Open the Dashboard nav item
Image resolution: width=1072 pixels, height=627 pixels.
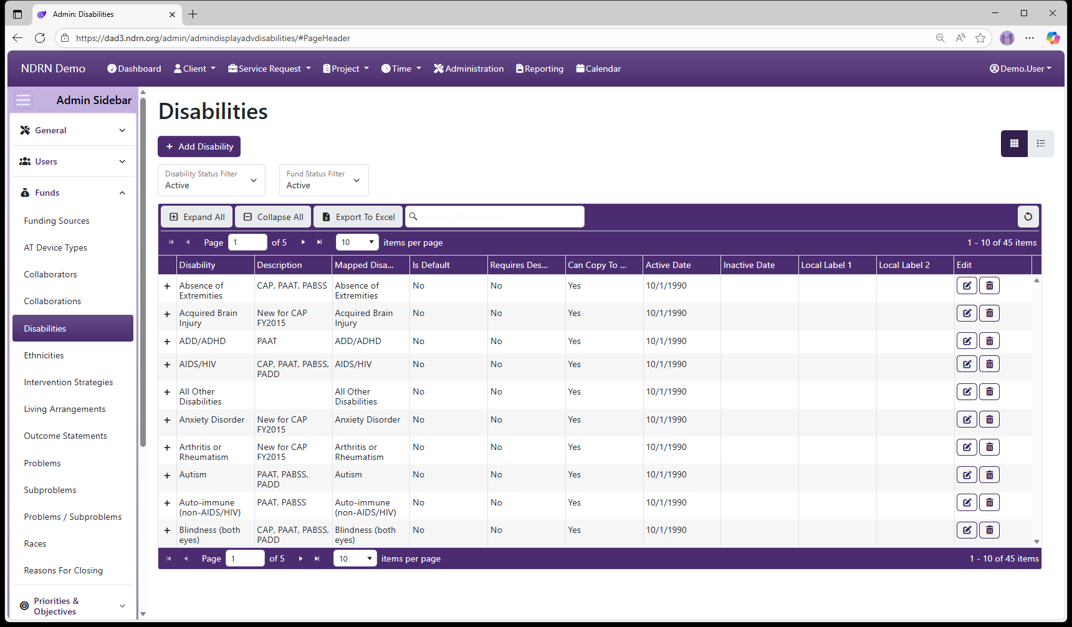134,69
